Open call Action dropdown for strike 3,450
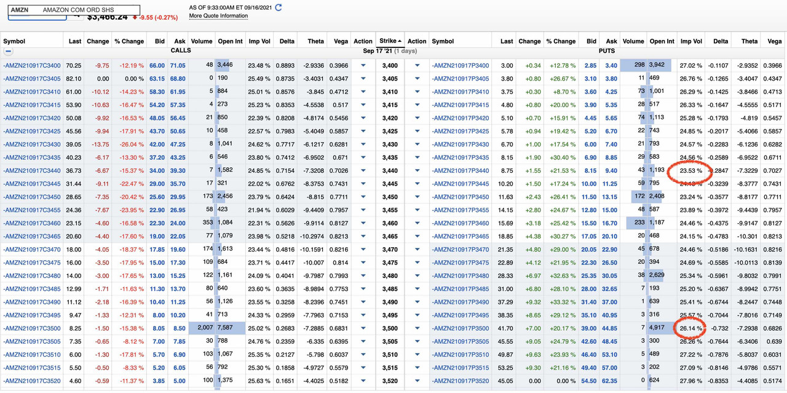Image resolution: width=787 pixels, height=393 pixels. click(363, 197)
